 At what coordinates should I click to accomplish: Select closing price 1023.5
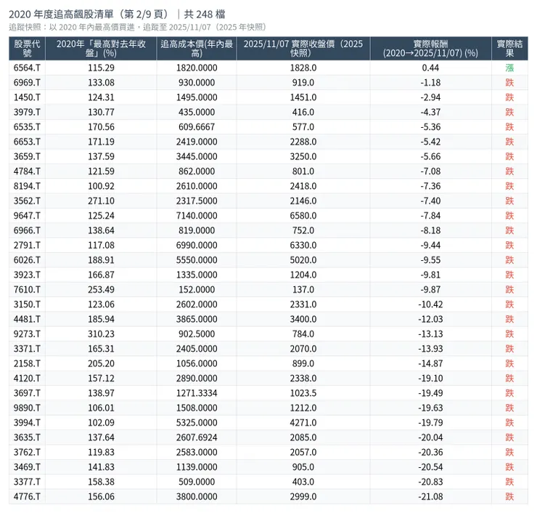tap(303, 393)
